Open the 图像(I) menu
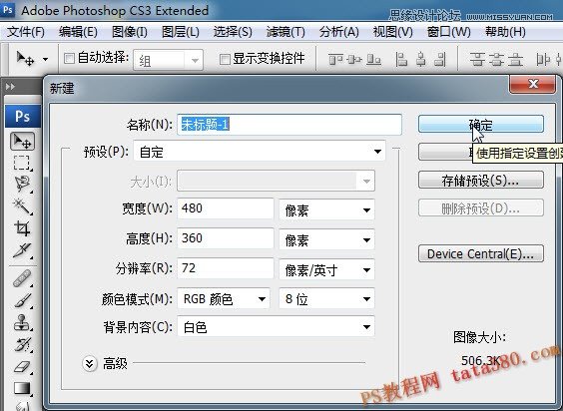 coord(129,32)
